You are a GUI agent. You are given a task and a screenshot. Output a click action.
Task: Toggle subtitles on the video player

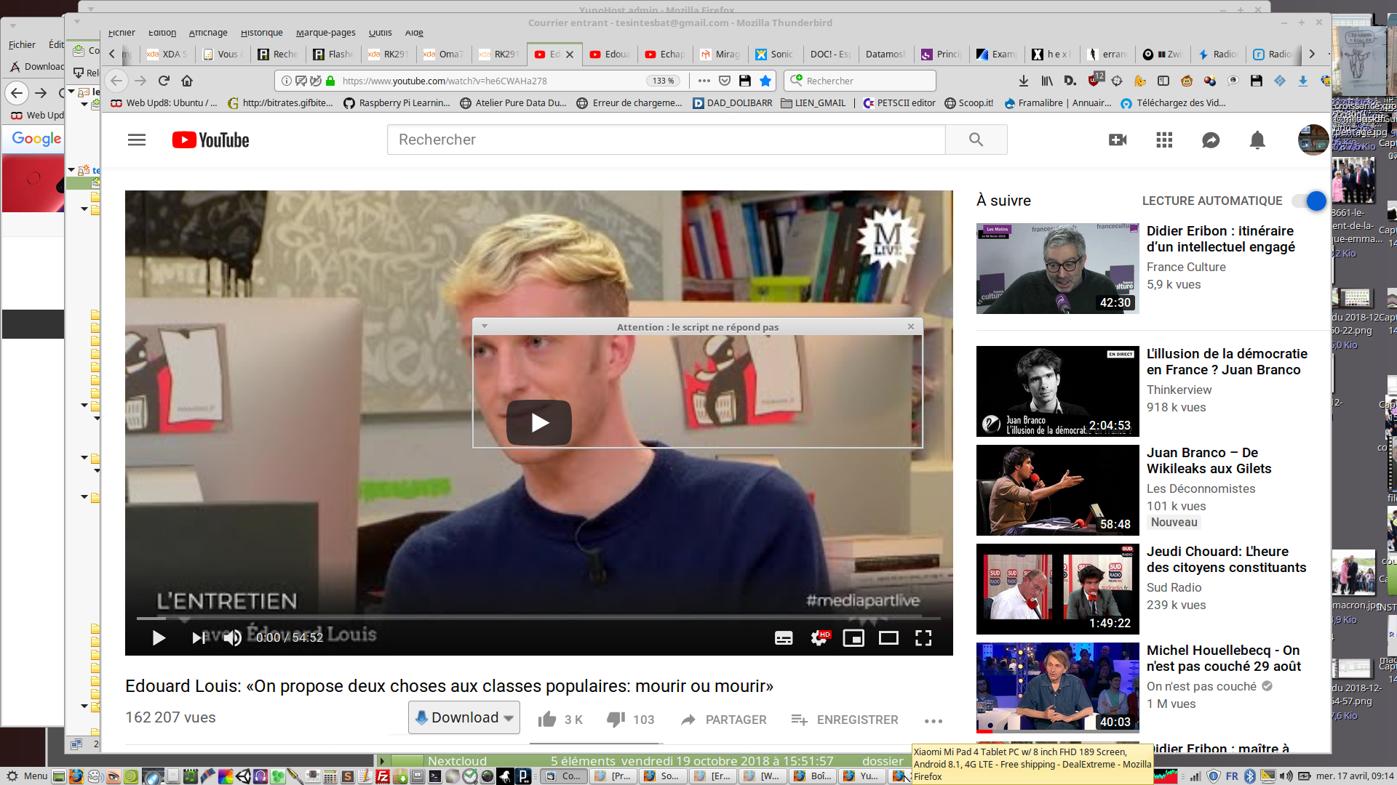point(784,637)
